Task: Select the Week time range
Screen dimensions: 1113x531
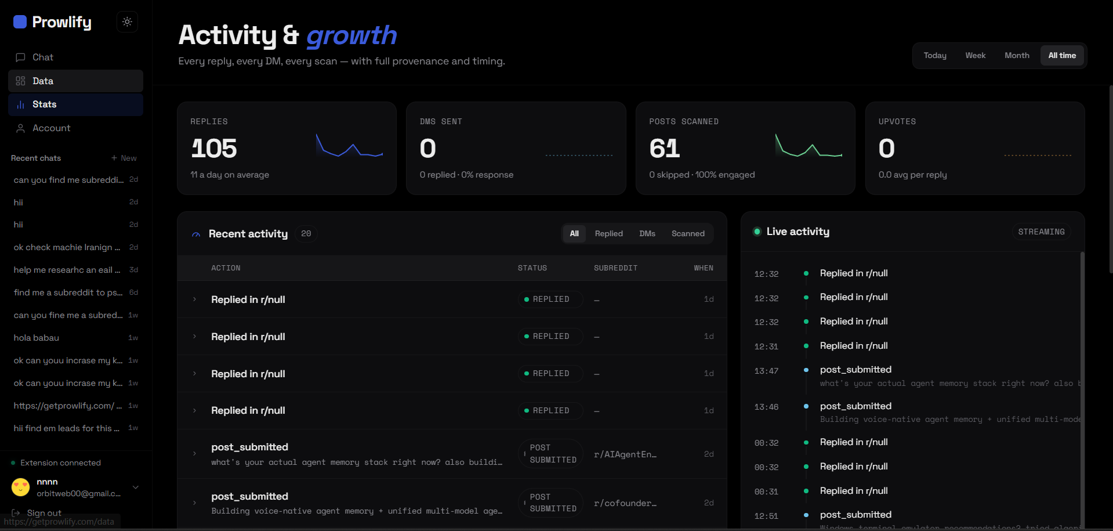Action: tap(976, 56)
